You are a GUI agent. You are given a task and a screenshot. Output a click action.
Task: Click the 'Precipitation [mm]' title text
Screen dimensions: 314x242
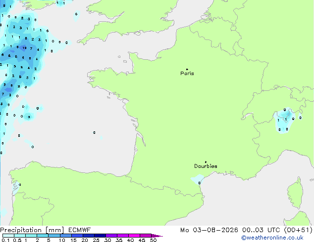32,230
